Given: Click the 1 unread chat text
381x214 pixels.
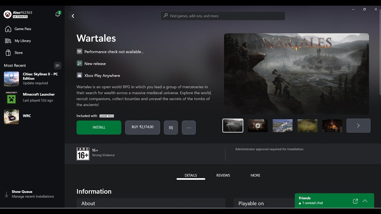Looking at the screenshot, I should [x=313, y=203].
